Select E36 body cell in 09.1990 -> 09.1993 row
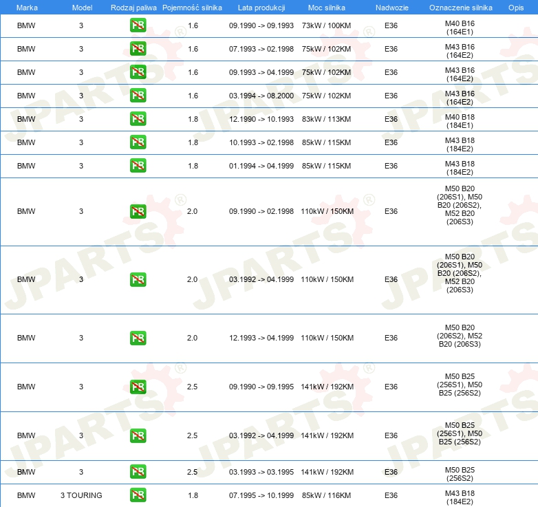This screenshot has height=507, width=538. 391,25
